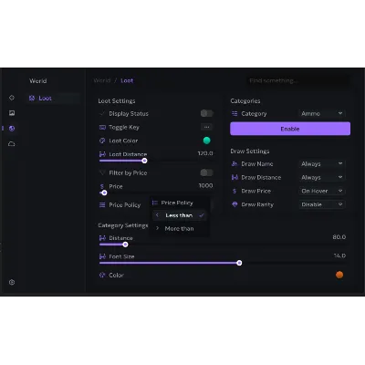Click the purple Enable button
Screen dimensions: 365x365
click(290, 129)
